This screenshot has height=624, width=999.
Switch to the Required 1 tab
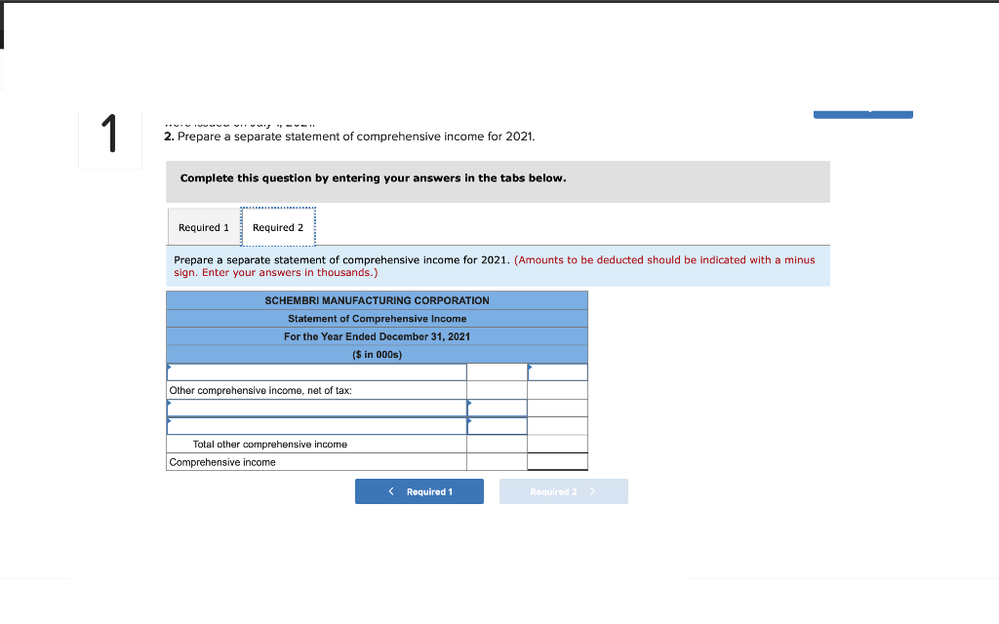[x=204, y=227]
